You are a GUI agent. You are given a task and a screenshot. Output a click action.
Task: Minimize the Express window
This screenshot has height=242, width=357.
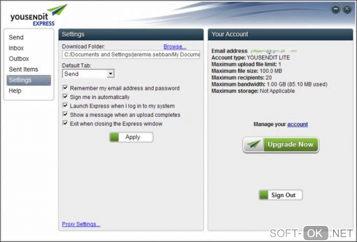[x=335, y=9]
